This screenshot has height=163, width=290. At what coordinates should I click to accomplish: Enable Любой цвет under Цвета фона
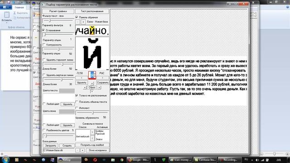point(44,125)
